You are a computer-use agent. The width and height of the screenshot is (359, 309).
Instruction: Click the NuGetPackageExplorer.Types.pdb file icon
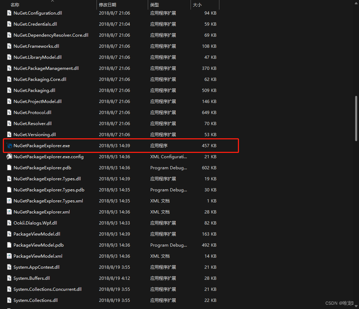(9, 190)
